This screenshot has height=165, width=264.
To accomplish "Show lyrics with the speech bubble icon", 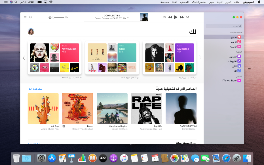I will (30, 17).
